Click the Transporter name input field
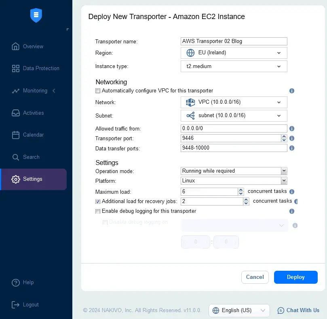 click(x=234, y=41)
